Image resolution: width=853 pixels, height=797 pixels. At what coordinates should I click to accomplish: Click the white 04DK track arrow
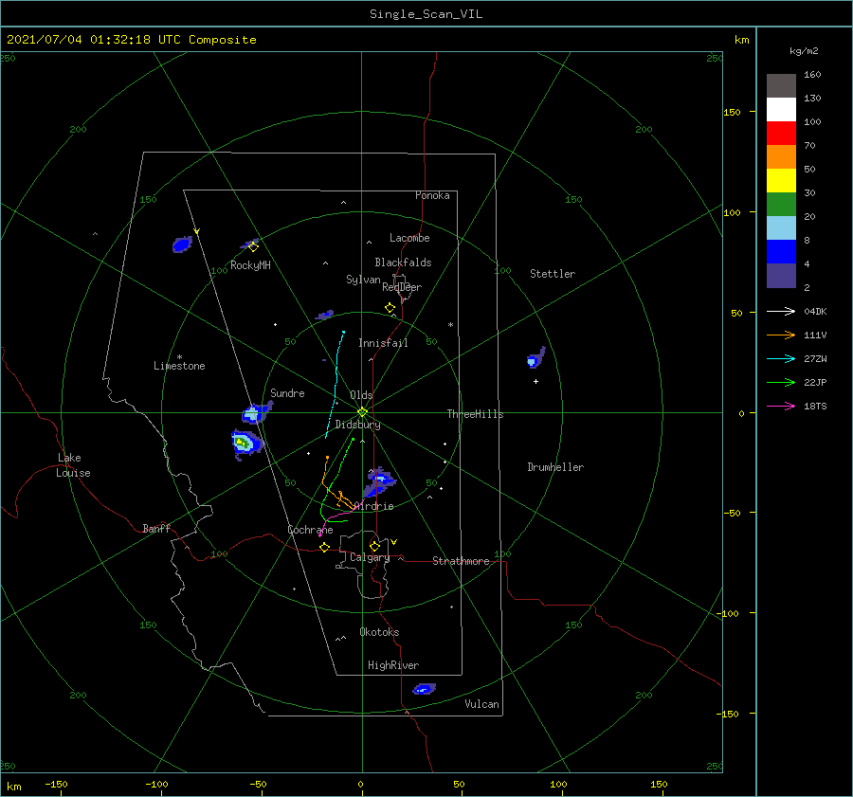pos(781,311)
